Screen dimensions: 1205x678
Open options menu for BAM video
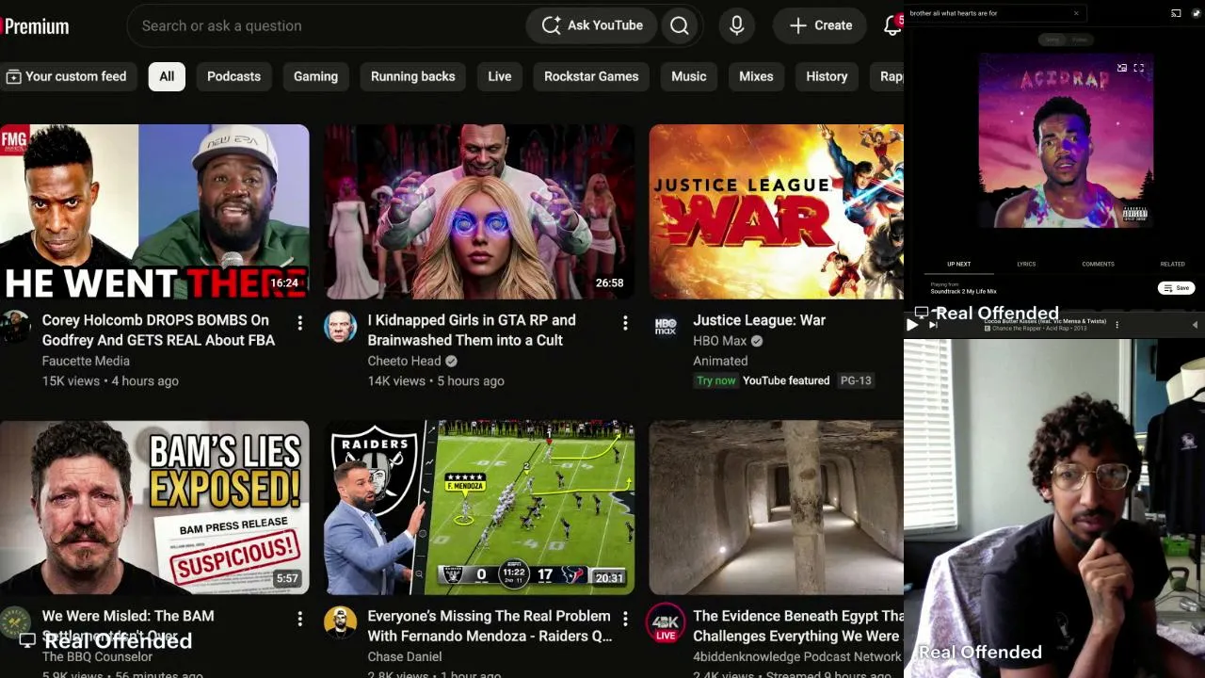[299, 619]
